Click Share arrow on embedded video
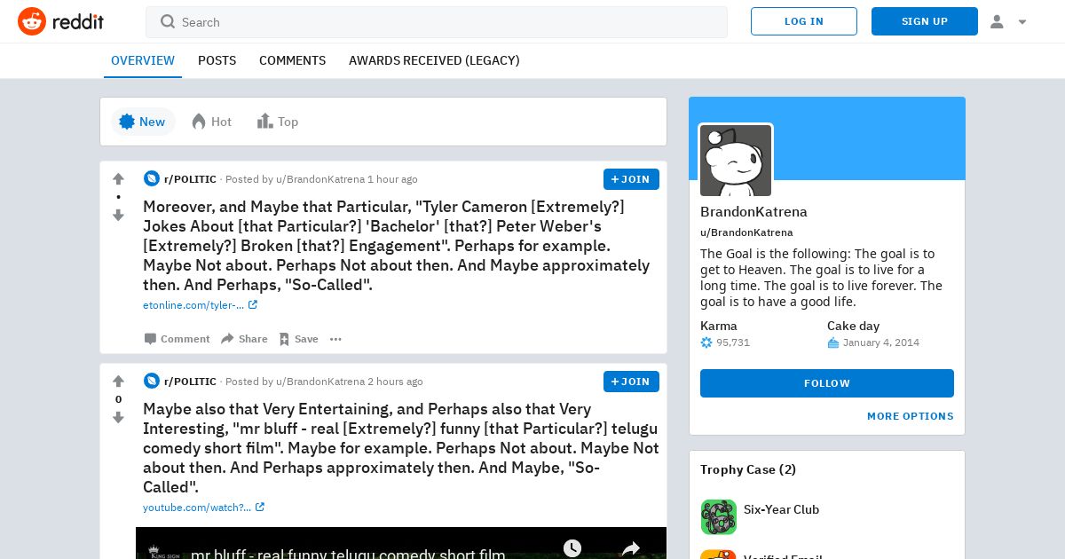 (x=630, y=549)
